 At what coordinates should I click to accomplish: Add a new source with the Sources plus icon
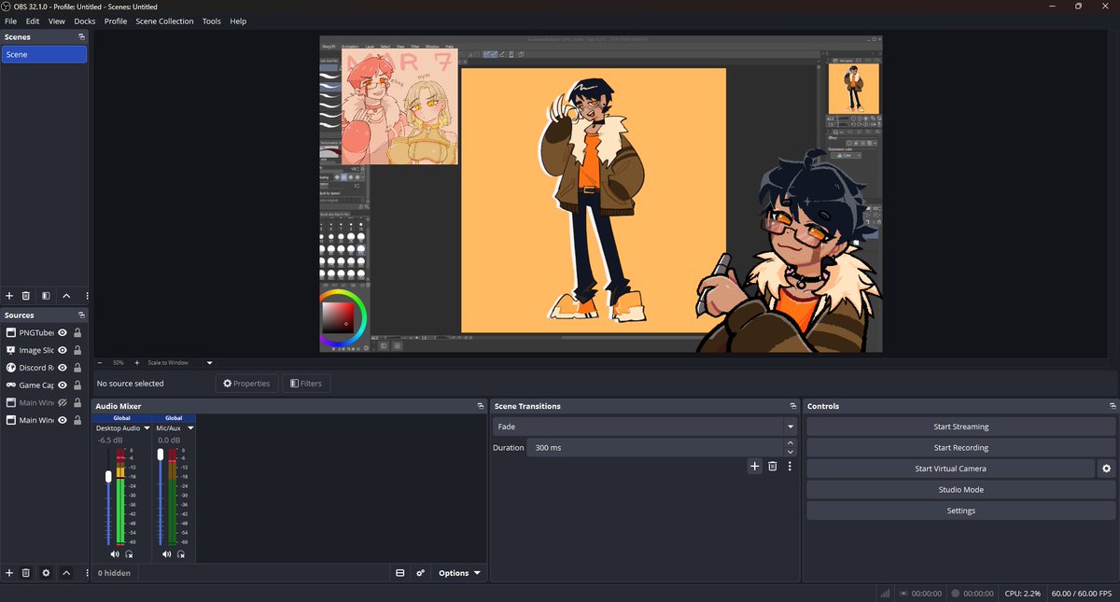point(9,573)
